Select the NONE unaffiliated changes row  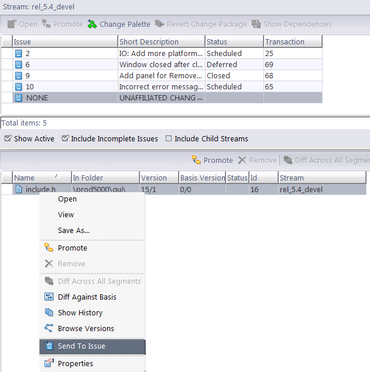[x=37, y=98]
